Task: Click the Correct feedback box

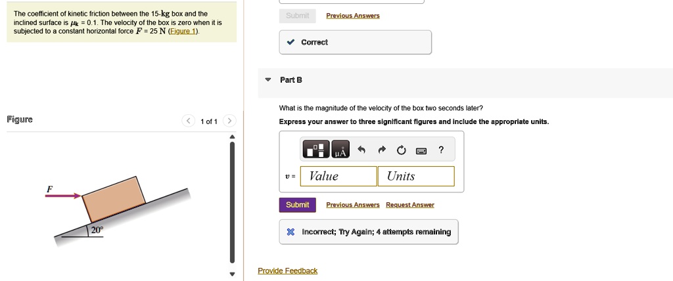Action: click(x=356, y=42)
